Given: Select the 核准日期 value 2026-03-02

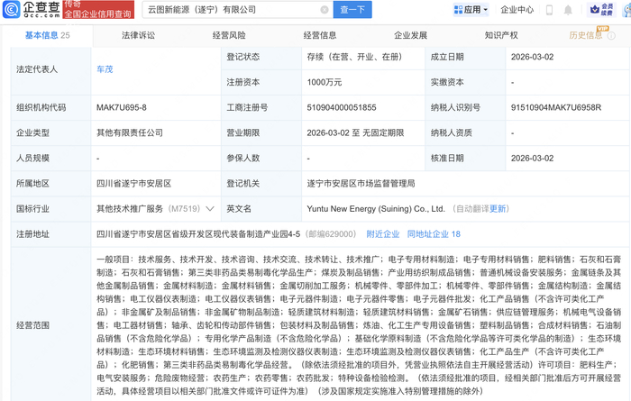Looking at the screenshot, I should [533, 158].
